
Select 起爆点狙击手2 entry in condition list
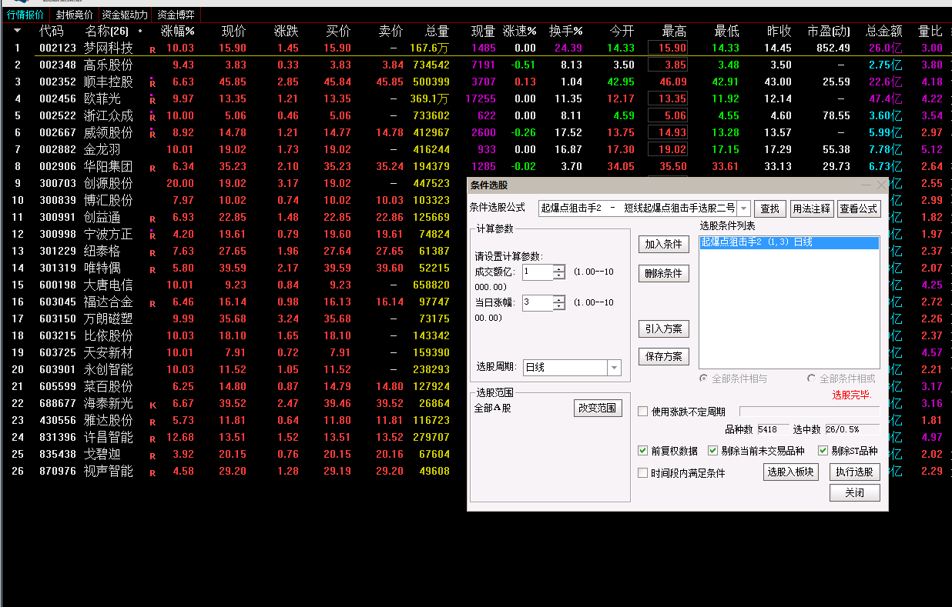[789, 242]
